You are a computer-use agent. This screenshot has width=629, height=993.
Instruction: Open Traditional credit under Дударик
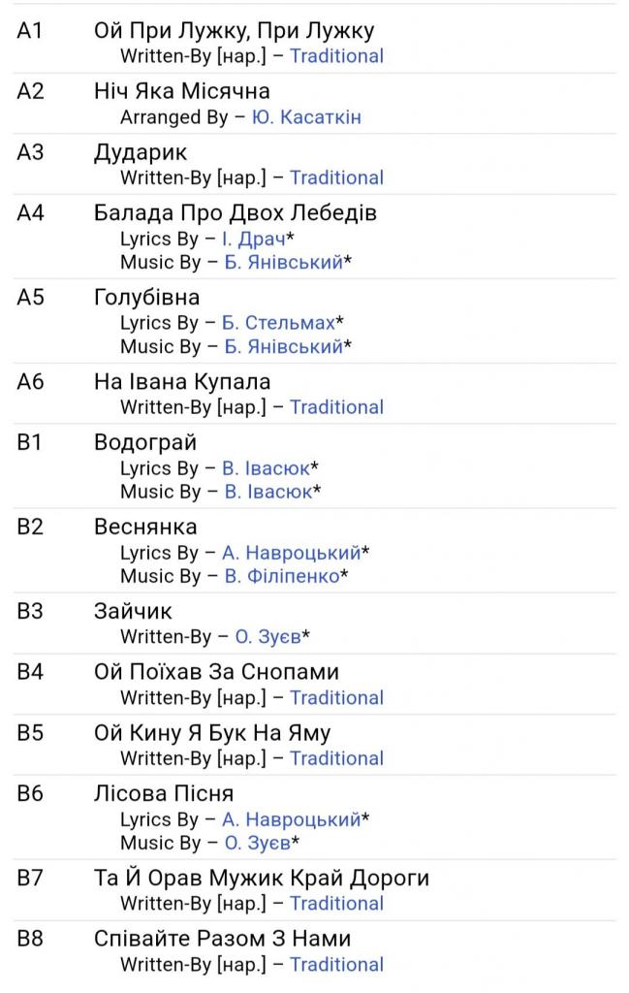(336, 177)
